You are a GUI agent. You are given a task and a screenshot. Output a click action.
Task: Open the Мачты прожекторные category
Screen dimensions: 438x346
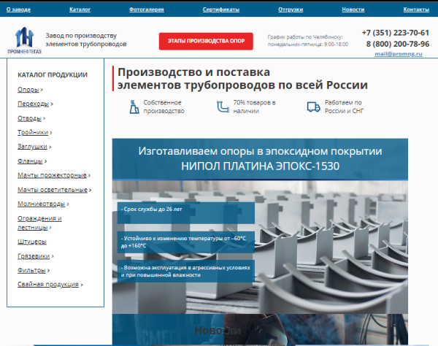tap(53, 175)
